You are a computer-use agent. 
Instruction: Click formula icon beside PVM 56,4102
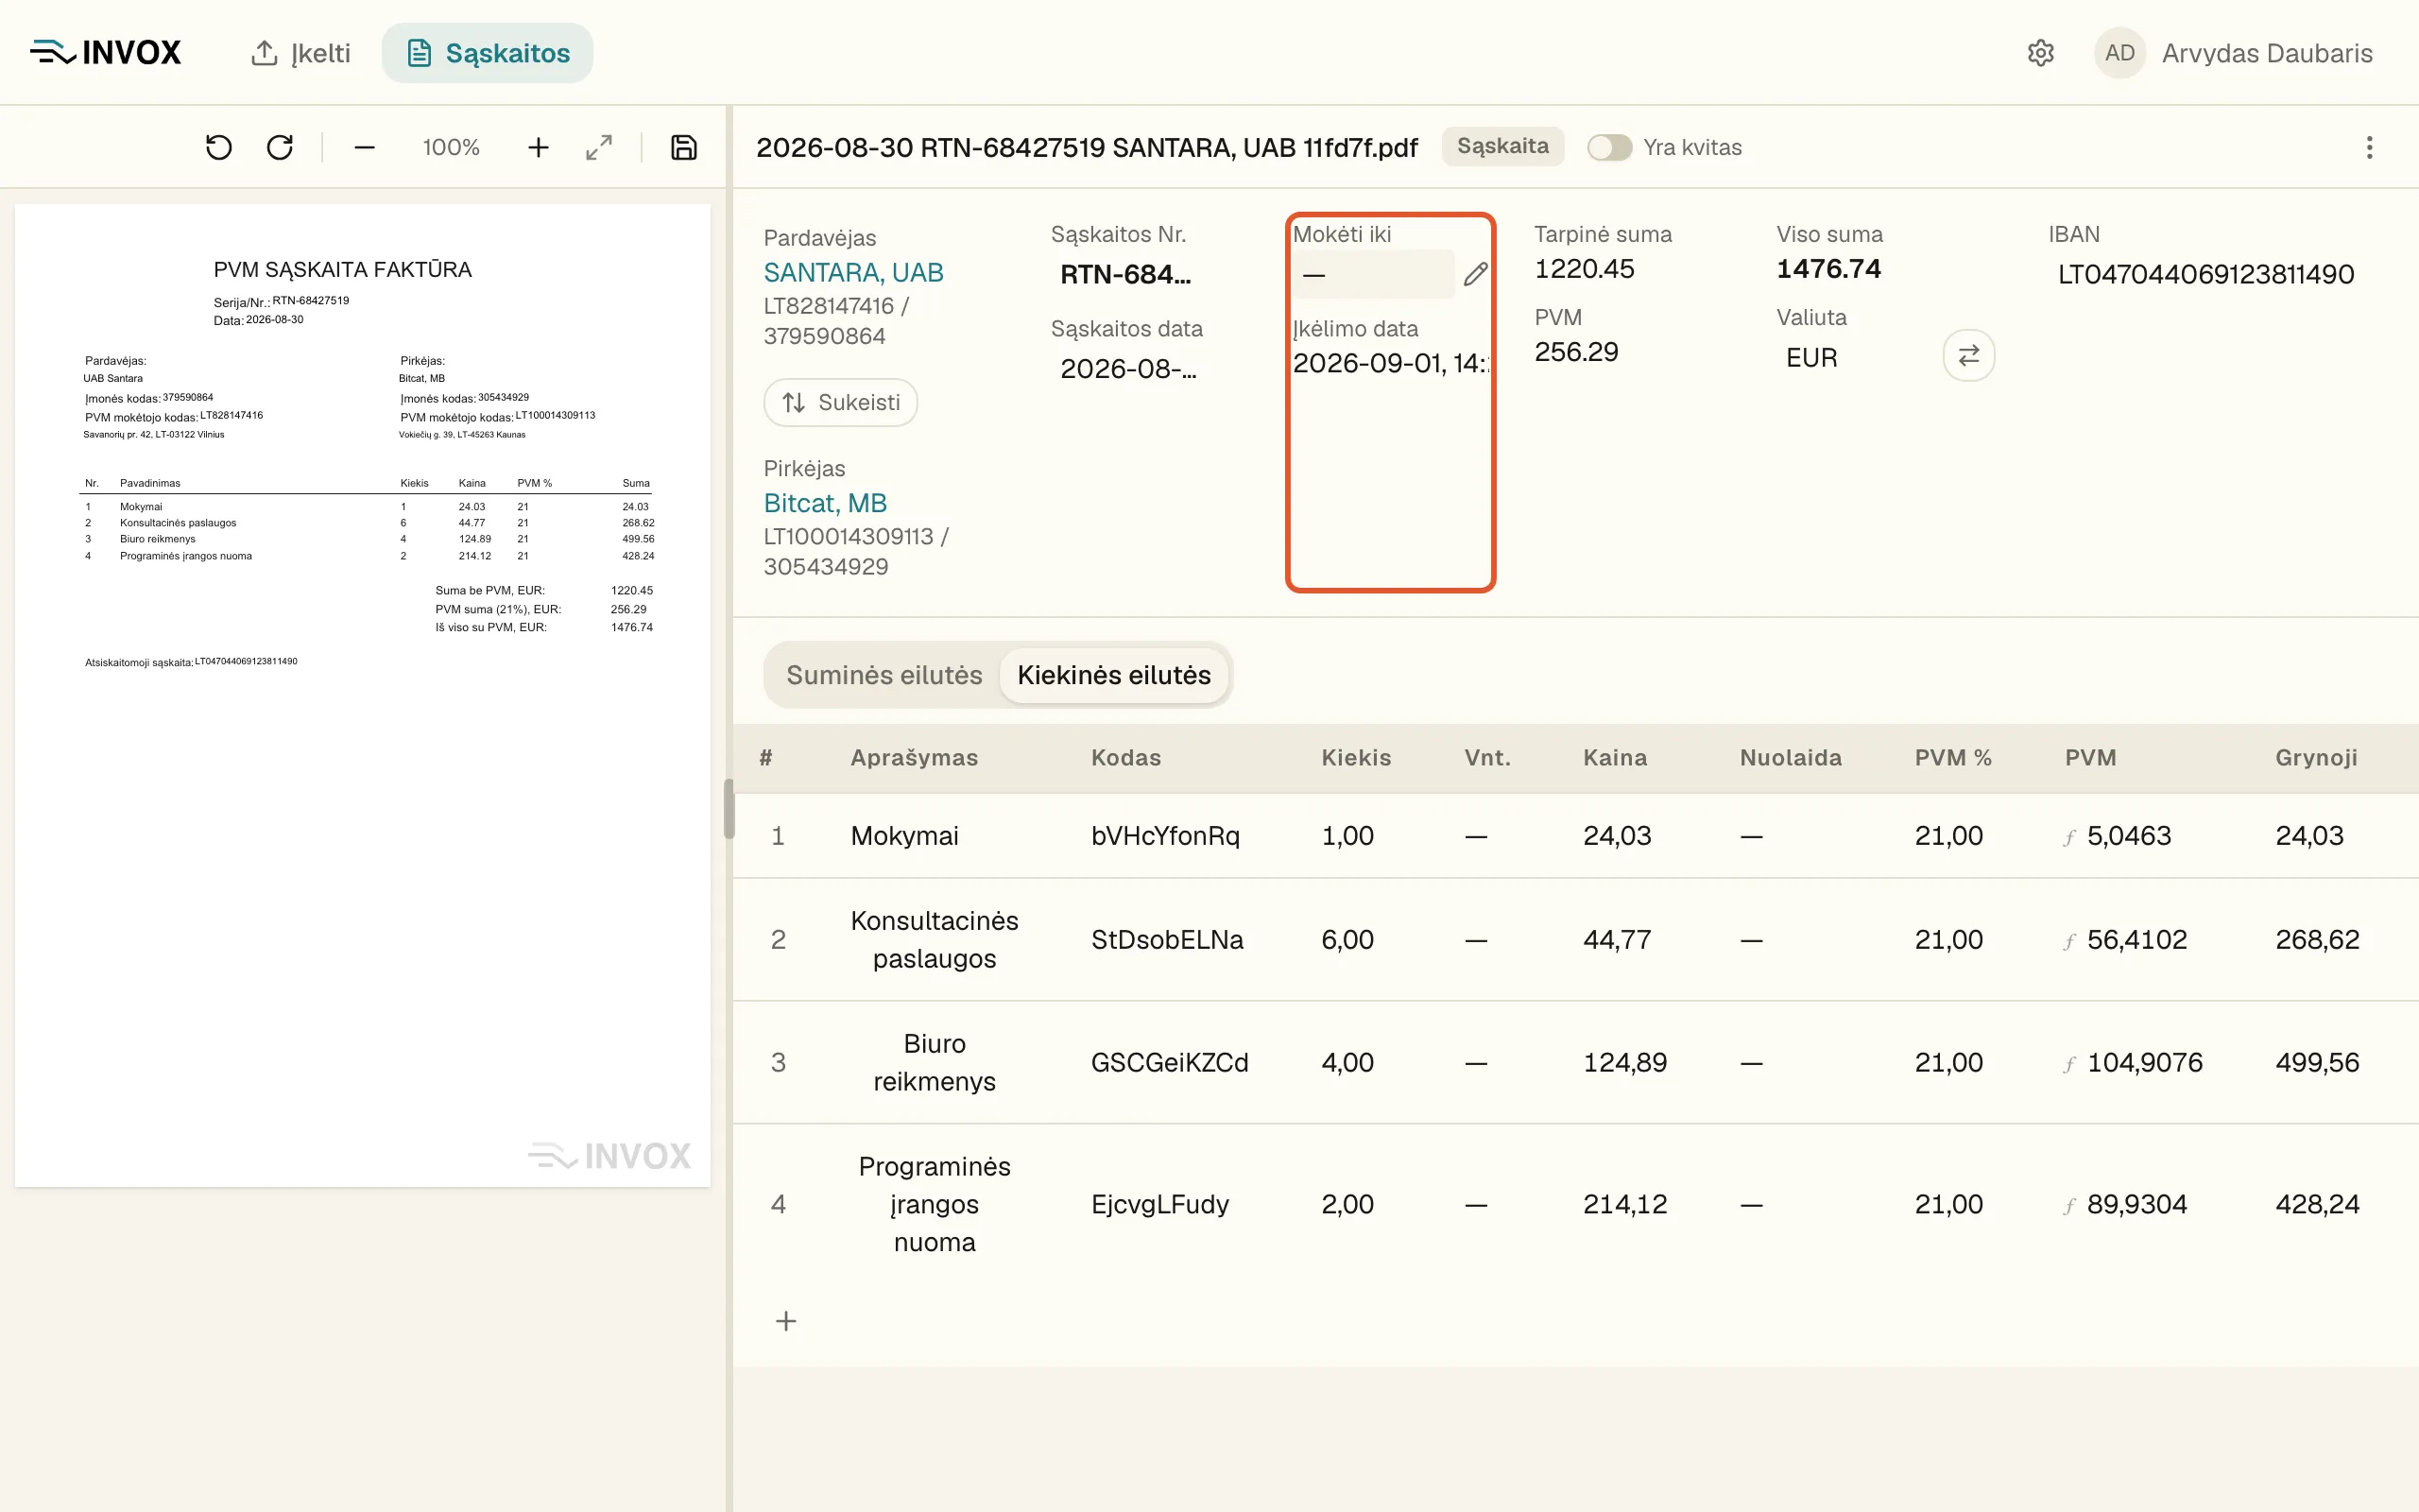coord(2070,942)
